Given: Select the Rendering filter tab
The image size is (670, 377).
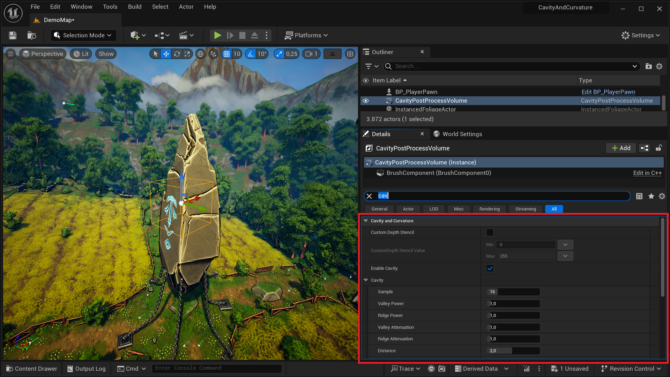Looking at the screenshot, I should tap(490, 209).
